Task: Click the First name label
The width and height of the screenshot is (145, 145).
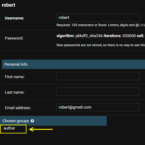Action: tap(15, 77)
